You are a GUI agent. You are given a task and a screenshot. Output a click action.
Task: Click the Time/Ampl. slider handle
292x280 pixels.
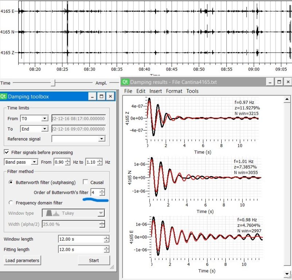(53, 83)
